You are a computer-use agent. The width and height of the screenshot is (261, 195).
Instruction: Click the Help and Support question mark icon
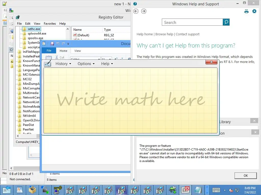(135, 4)
